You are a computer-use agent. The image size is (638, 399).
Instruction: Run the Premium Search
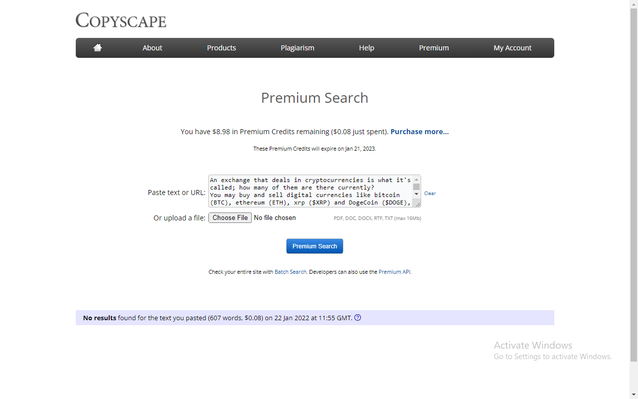point(315,246)
